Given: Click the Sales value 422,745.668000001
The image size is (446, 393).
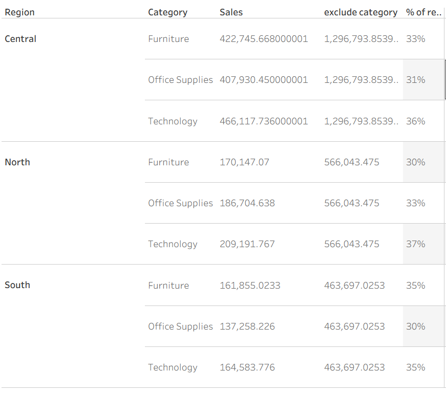Looking at the screenshot, I should point(264,39).
